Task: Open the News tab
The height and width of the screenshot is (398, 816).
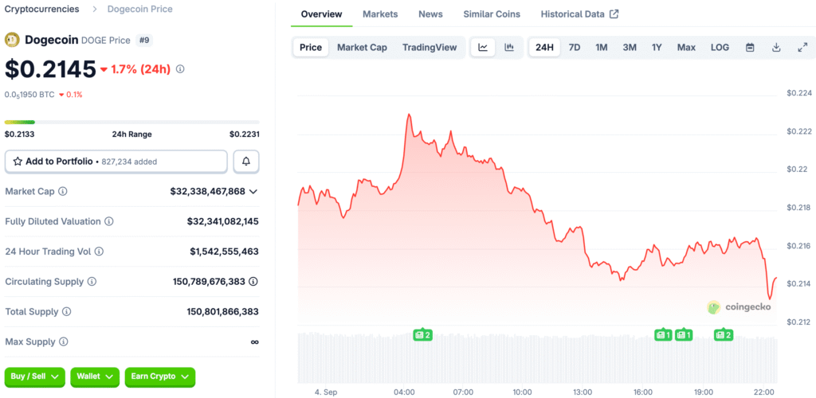Action: (x=430, y=14)
